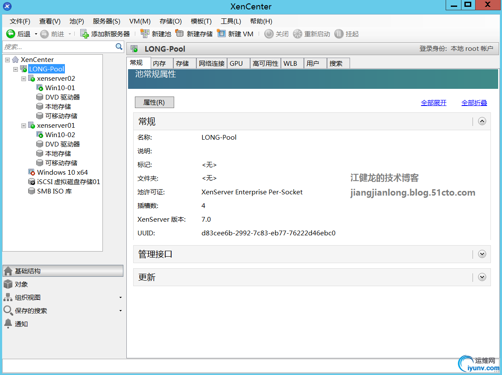The image size is (502, 375).
Task: Click the 全部展开 link
Action: [x=434, y=103]
